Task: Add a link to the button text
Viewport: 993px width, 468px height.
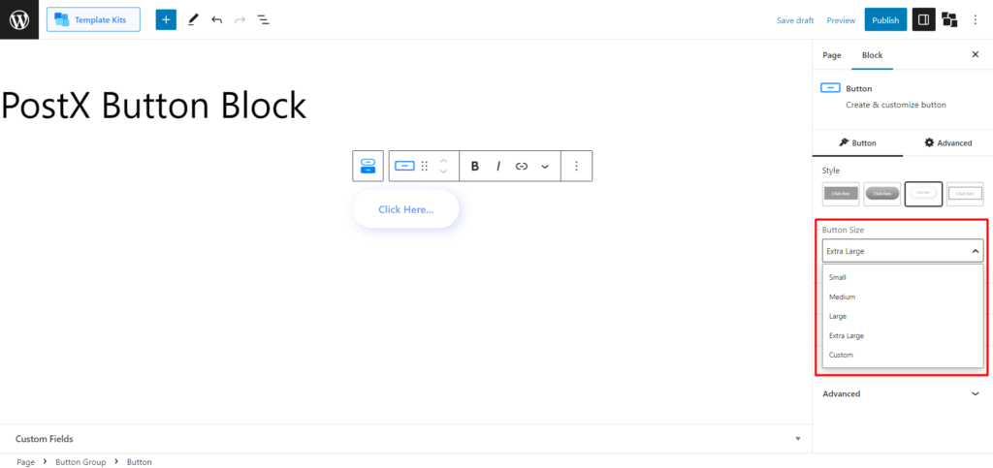Action: pos(521,166)
